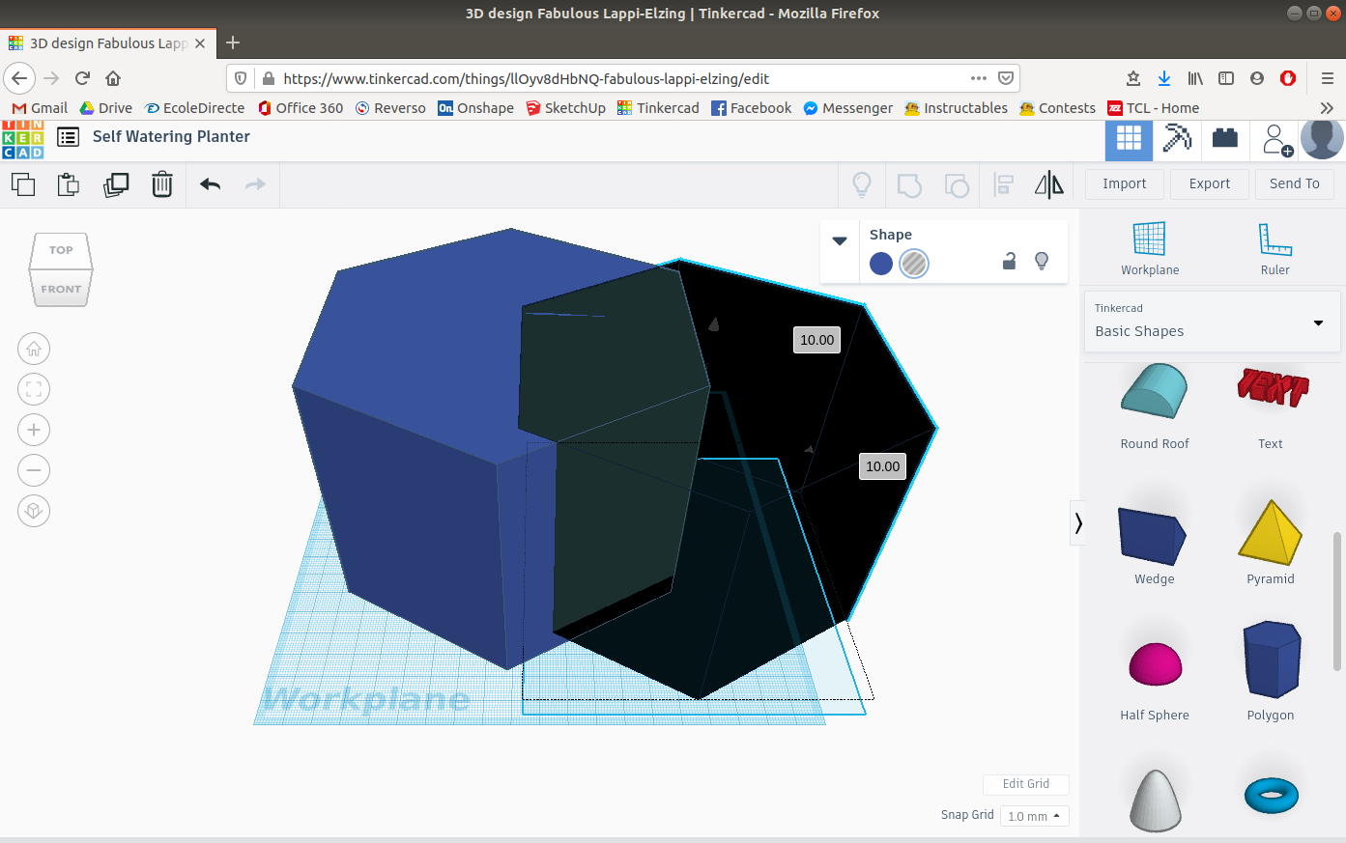The width and height of the screenshot is (1346, 843).
Task: Open the Onshape bookmark
Action: tap(475, 108)
